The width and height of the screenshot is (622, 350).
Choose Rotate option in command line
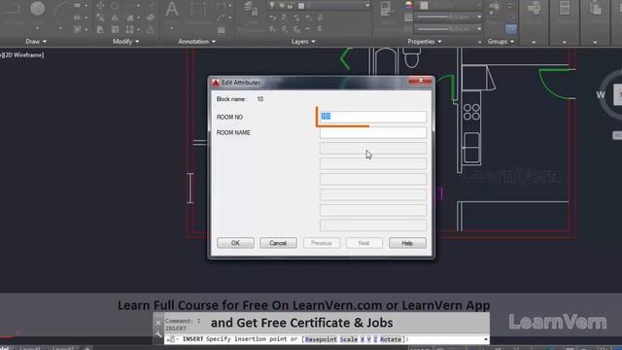(391, 339)
